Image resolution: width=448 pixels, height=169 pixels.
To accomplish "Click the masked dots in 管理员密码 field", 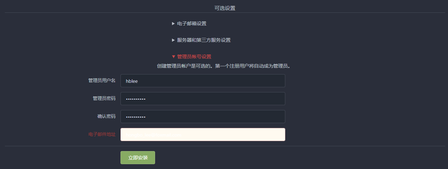I will pos(136,99).
